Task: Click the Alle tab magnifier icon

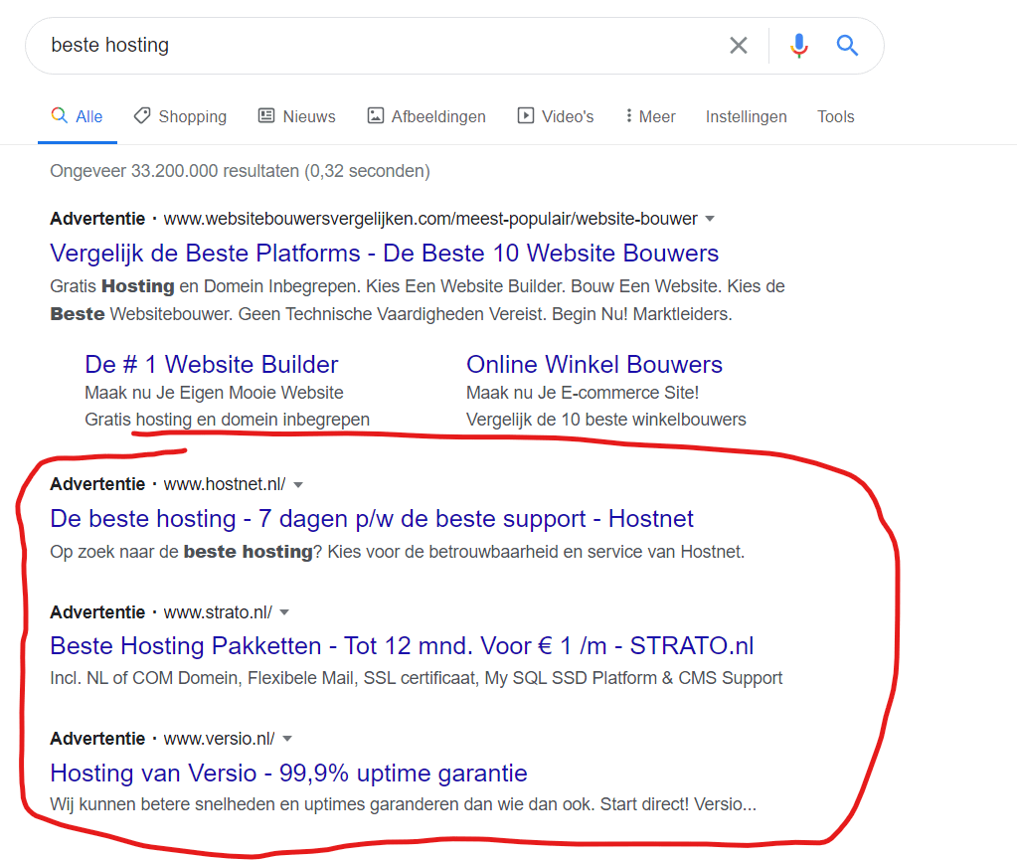Action: (59, 115)
